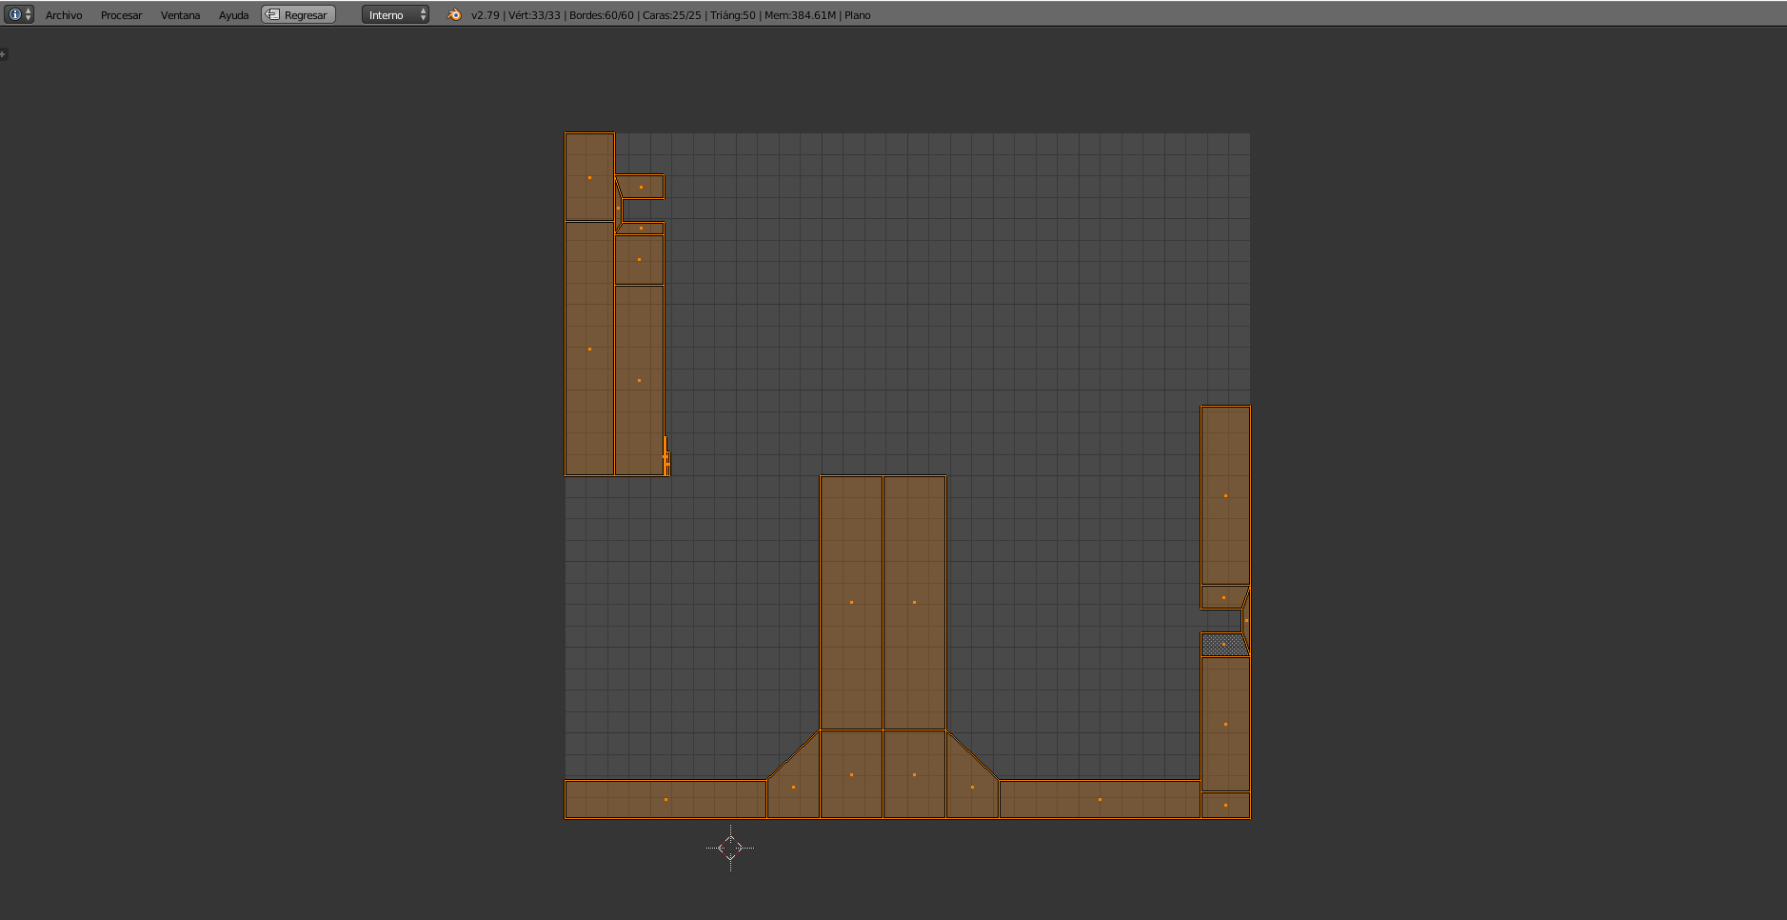Select the left tall center UV face
Image resolution: width=1787 pixels, height=920 pixels.
851,602
